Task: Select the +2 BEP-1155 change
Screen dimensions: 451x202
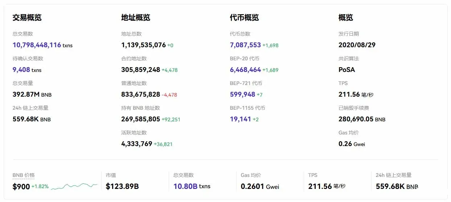Action: coord(255,120)
